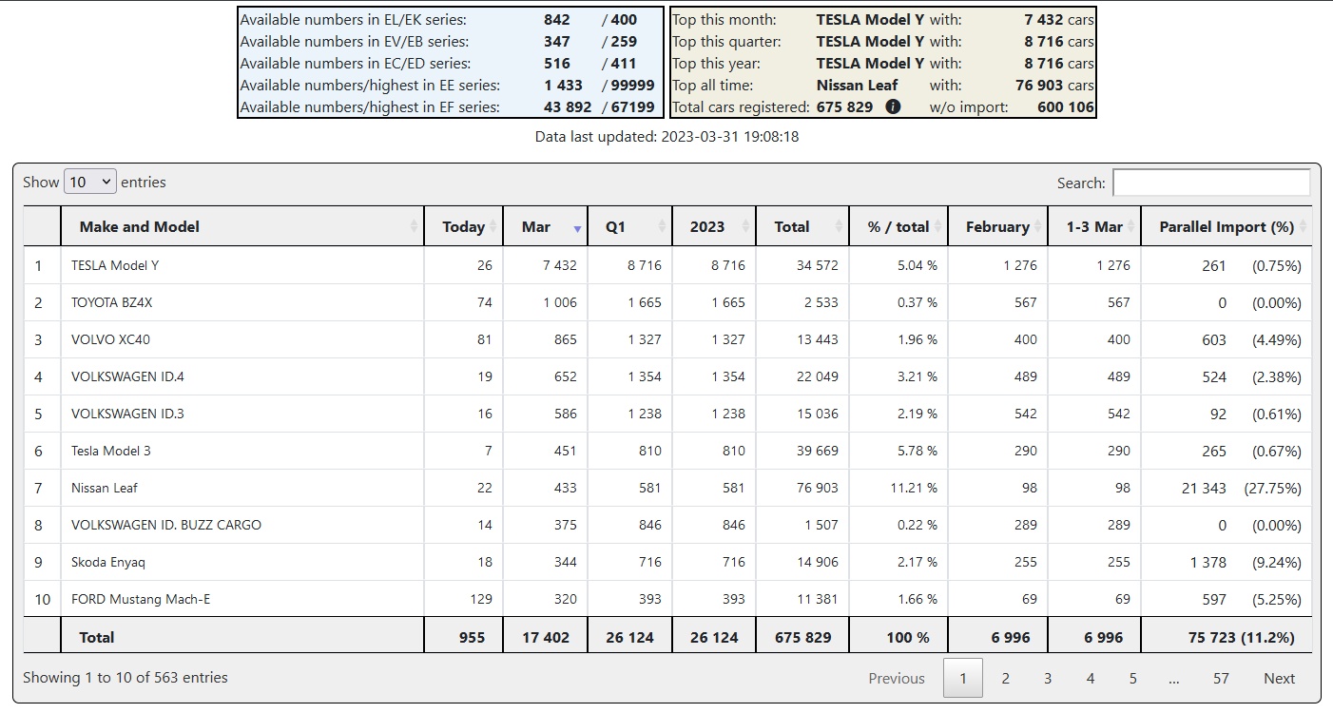
Task: Focus the Search input field
Action: pyautogui.click(x=1211, y=183)
